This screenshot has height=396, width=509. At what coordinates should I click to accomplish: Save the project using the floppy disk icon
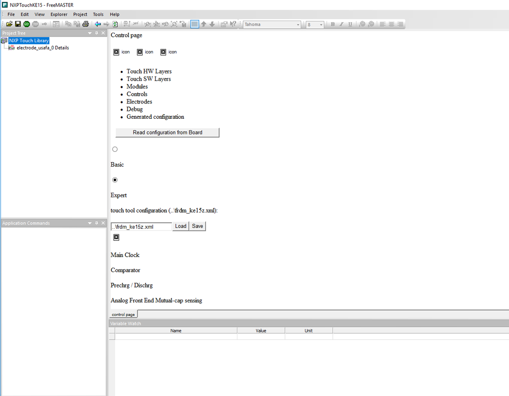(18, 24)
